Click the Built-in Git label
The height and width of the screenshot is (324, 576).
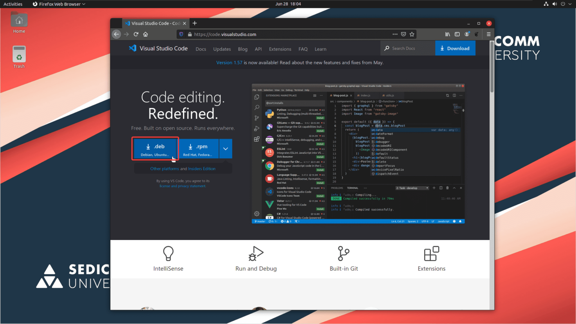click(344, 268)
